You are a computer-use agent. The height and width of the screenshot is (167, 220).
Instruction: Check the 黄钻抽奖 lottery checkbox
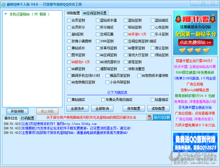69,100
